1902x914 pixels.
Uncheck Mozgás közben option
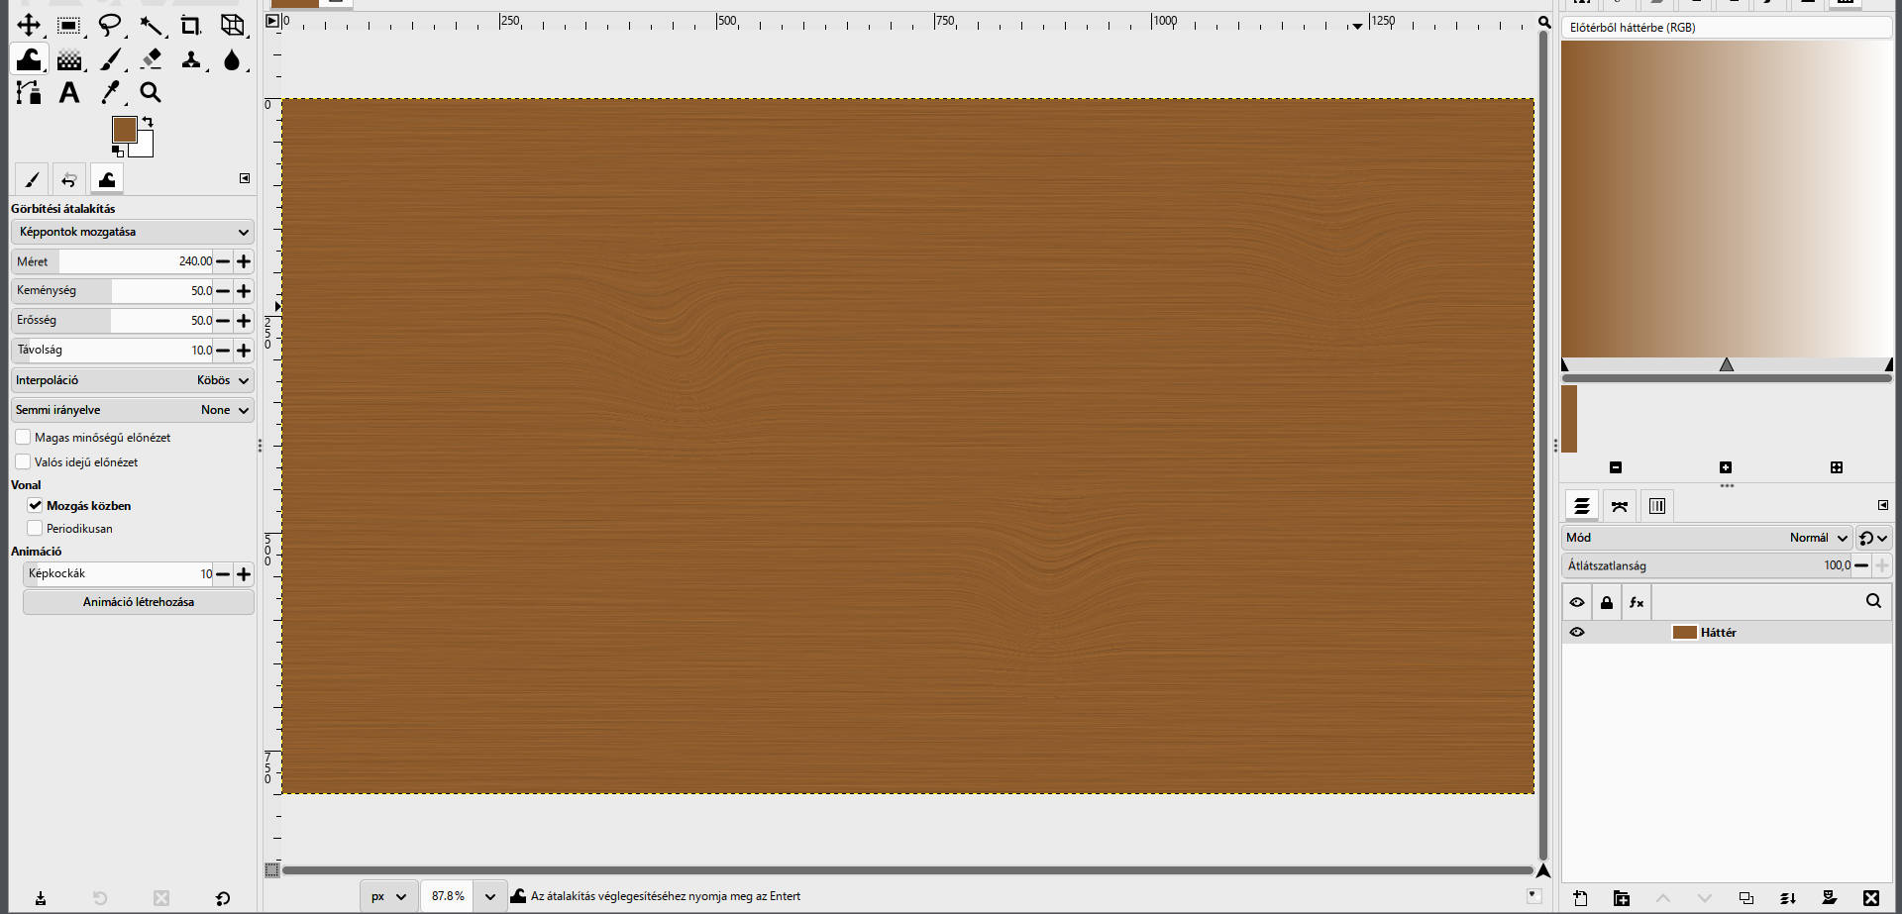[x=35, y=505]
